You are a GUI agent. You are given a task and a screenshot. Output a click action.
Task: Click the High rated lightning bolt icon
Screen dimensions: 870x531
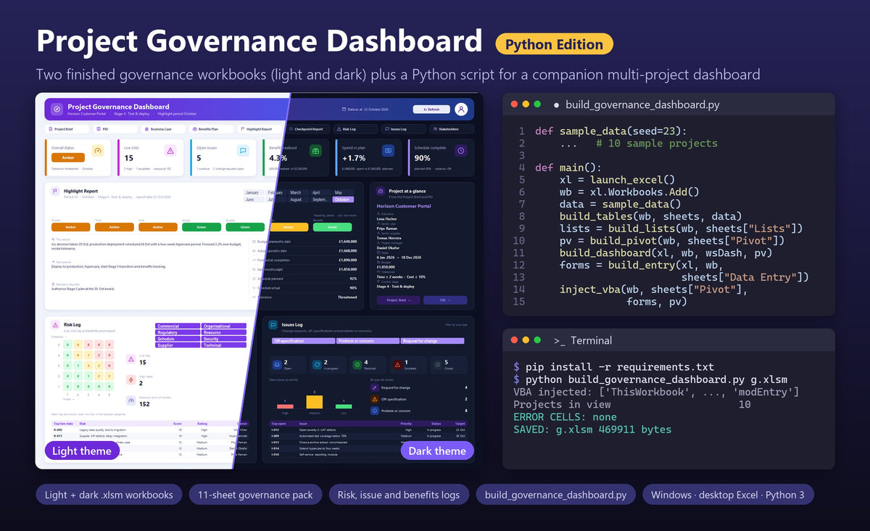130,379
